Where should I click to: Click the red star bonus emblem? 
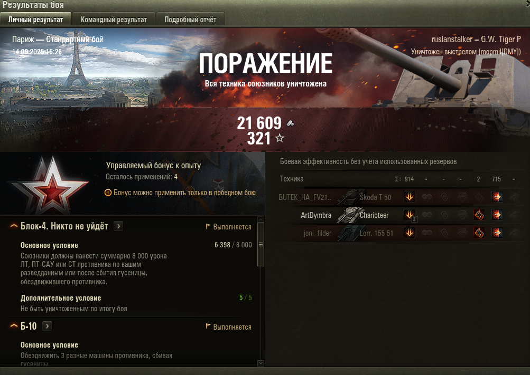click(x=51, y=185)
